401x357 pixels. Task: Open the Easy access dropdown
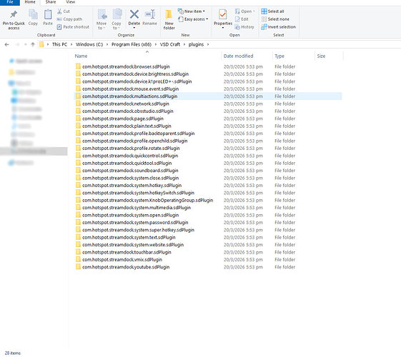[x=193, y=19]
